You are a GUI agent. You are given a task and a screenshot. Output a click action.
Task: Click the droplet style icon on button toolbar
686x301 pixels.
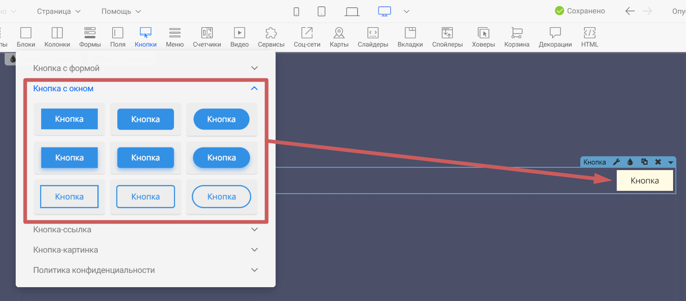click(x=630, y=162)
